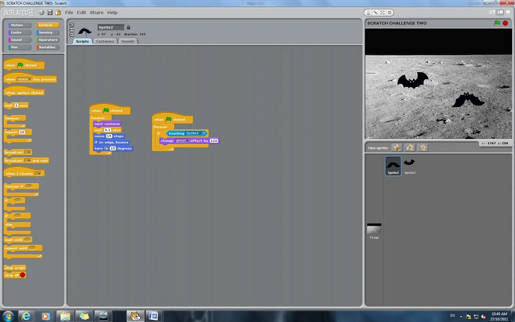
Task: Select the Delete scissors tool
Action: click(x=376, y=13)
